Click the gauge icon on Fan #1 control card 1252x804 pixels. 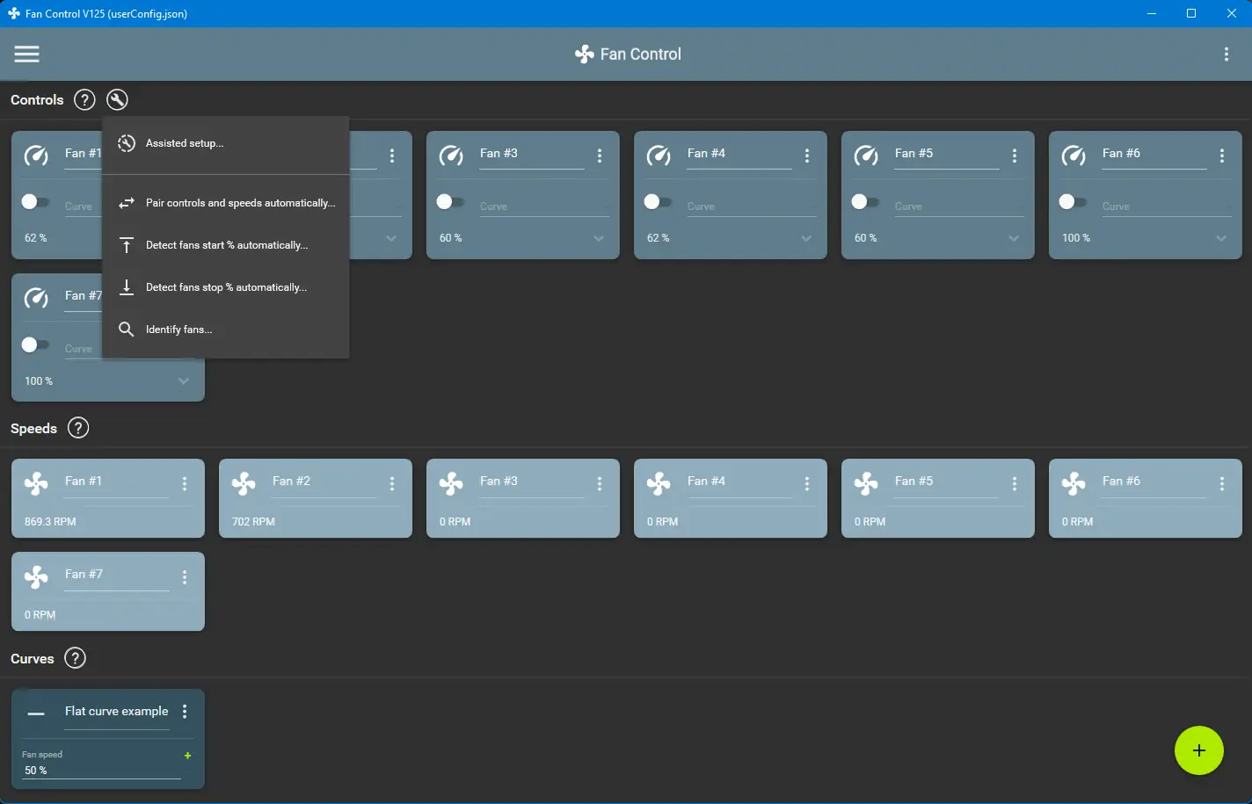(36, 156)
